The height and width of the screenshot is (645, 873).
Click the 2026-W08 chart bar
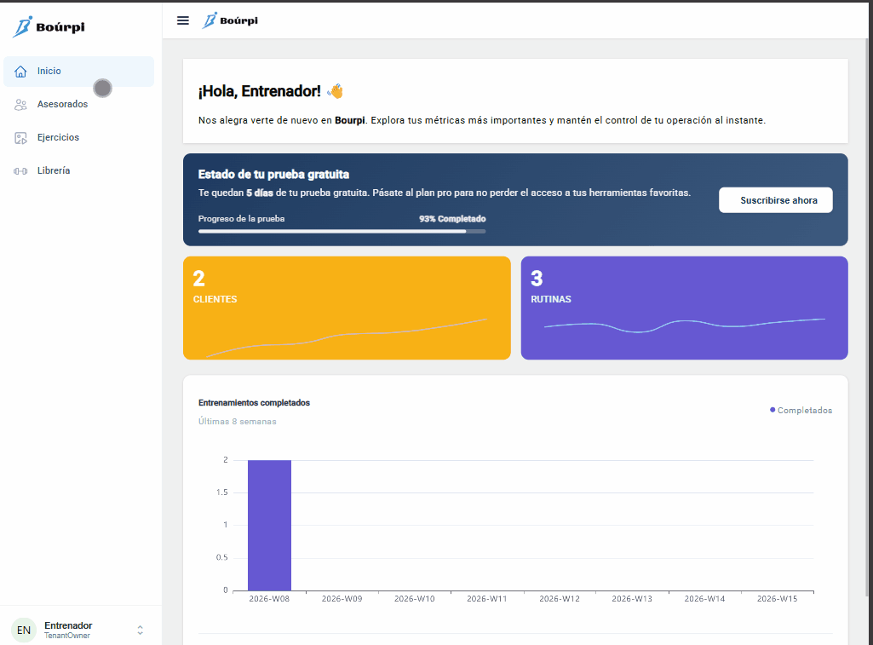tap(269, 525)
